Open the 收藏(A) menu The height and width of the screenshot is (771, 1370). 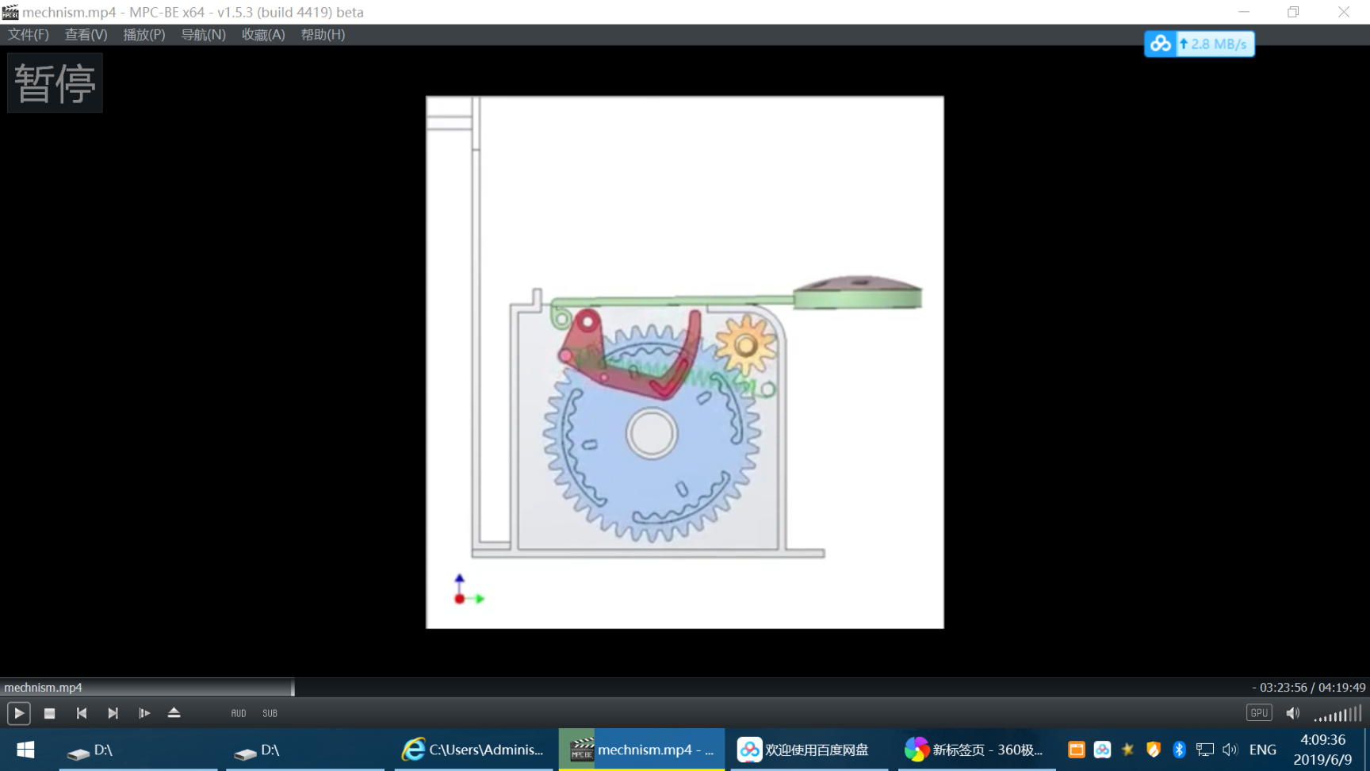click(263, 34)
